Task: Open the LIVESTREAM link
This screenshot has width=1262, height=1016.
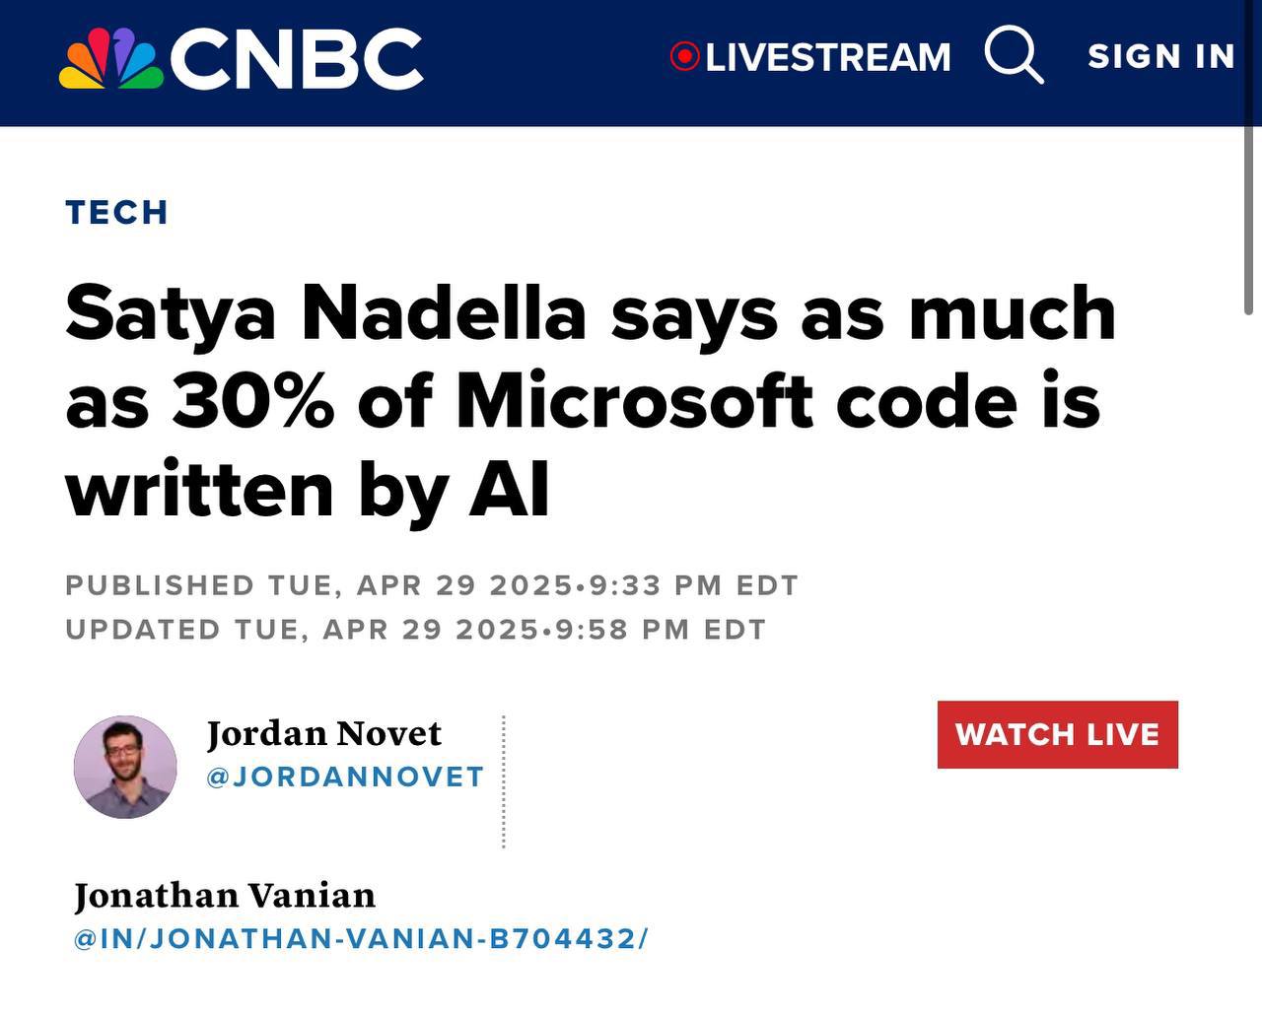Action: tap(827, 58)
